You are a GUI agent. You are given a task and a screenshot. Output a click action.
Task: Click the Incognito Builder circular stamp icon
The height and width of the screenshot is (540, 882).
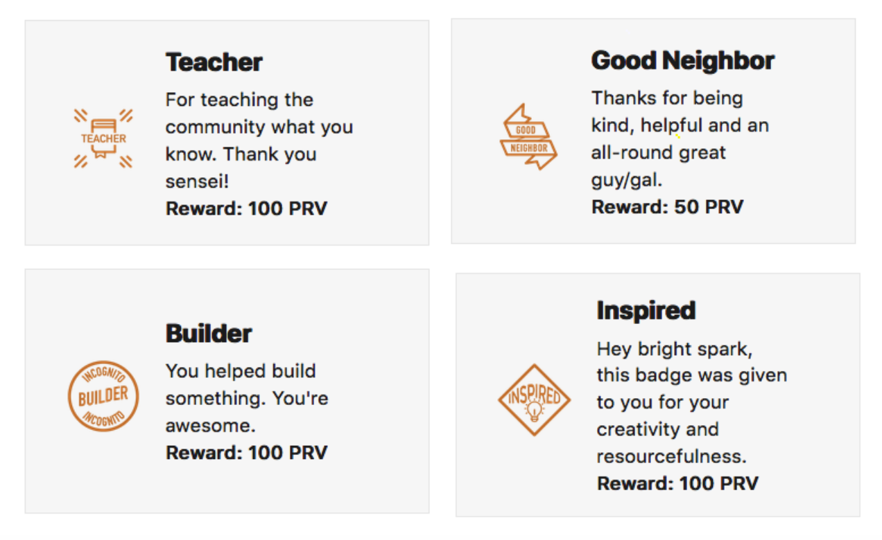(x=103, y=397)
